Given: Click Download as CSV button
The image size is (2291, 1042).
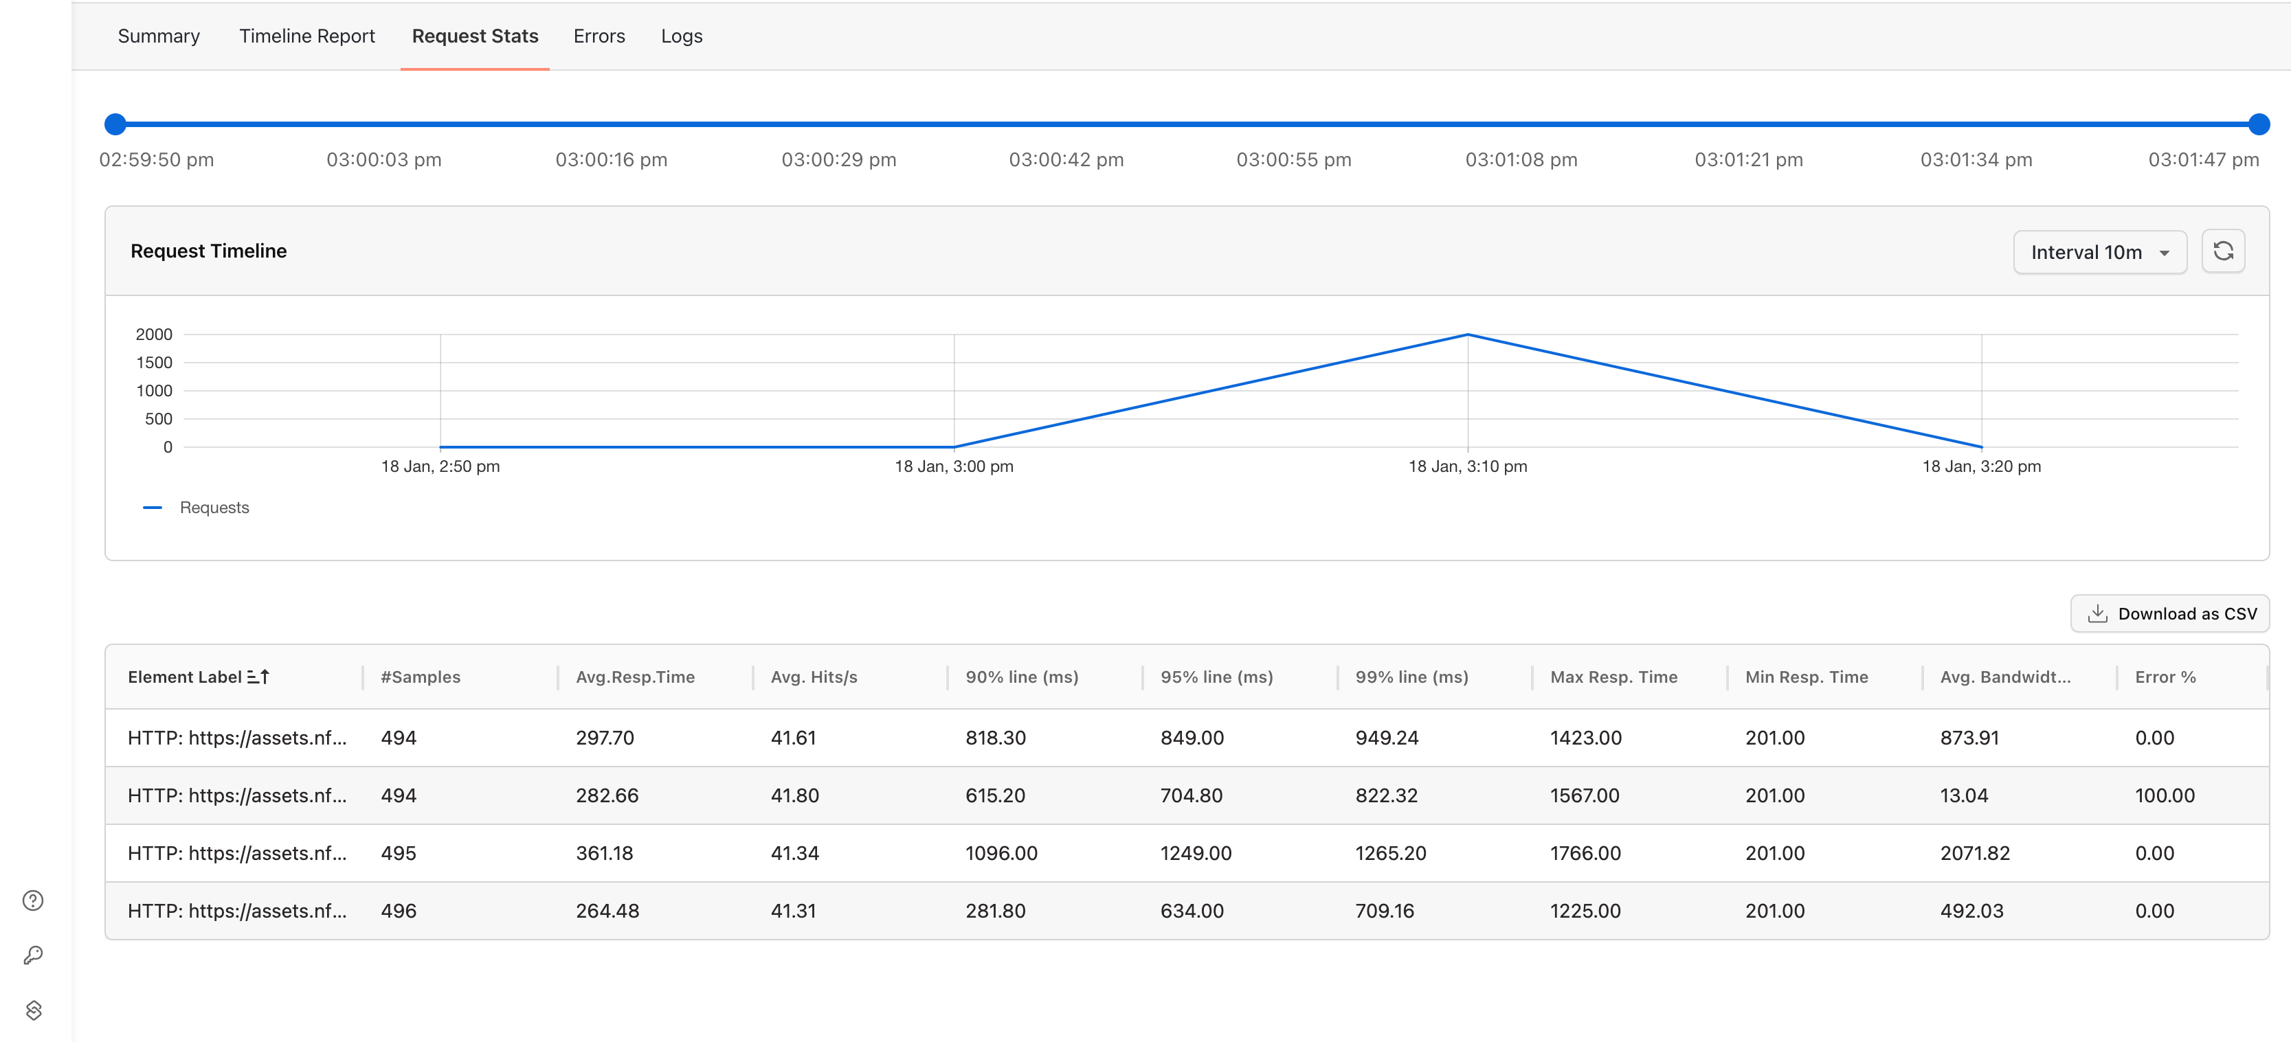Looking at the screenshot, I should (x=2169, y=613).
